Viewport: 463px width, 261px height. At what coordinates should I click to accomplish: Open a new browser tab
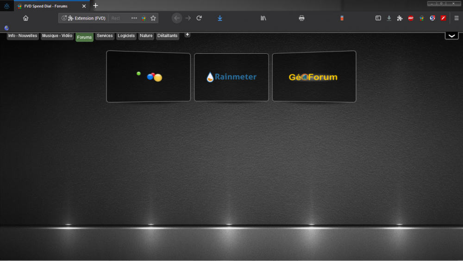pos(95,6)
